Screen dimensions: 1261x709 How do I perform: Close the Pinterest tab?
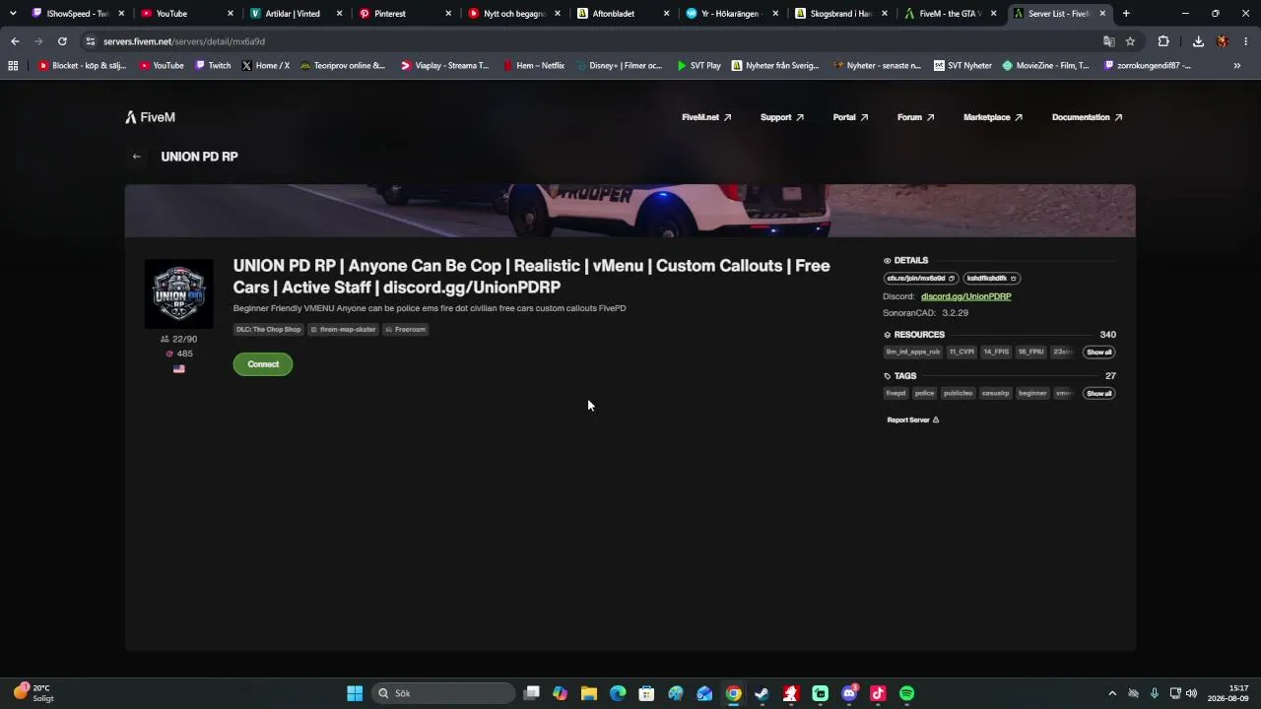click(448, 14)
